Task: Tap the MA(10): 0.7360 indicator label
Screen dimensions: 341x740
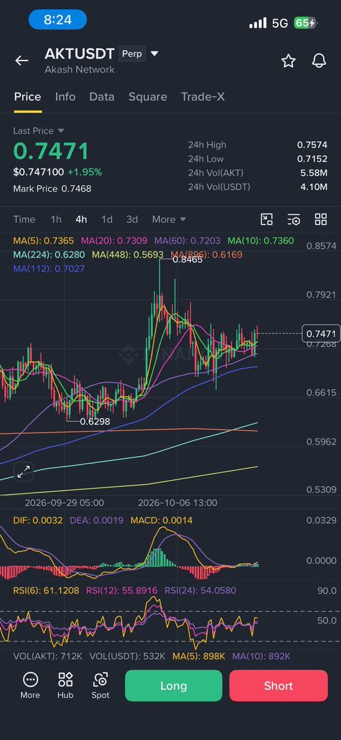Action: [260, 241]
